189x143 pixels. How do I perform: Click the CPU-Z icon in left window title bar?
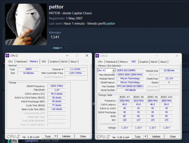point(8,55)
